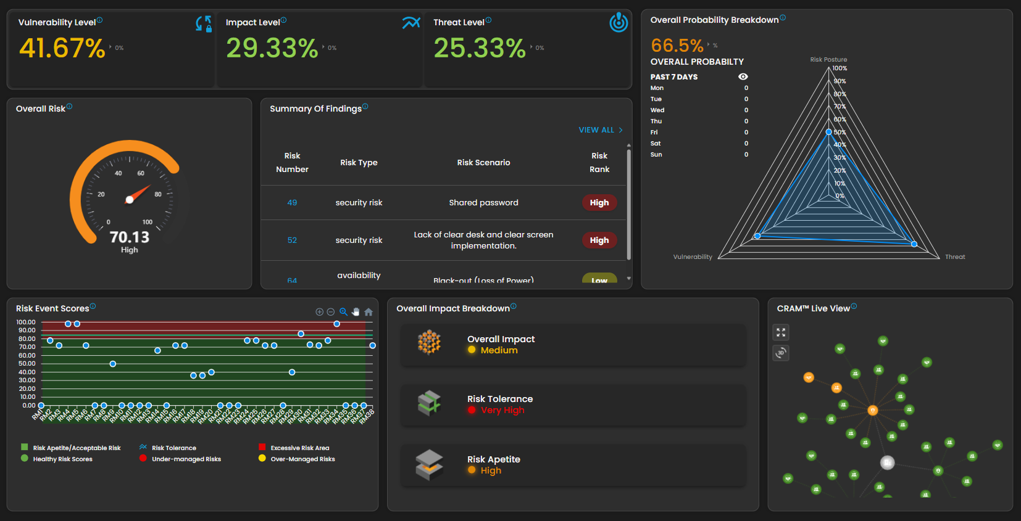
Task: Toggle the Past 7 Days eye icon
Action: click(x=743, y=77)
